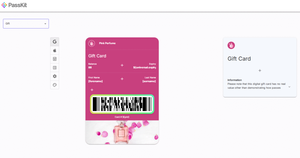This screenshot has width=300, height=158.
Task: Select the barcode on the gift card
Action: 122,104
